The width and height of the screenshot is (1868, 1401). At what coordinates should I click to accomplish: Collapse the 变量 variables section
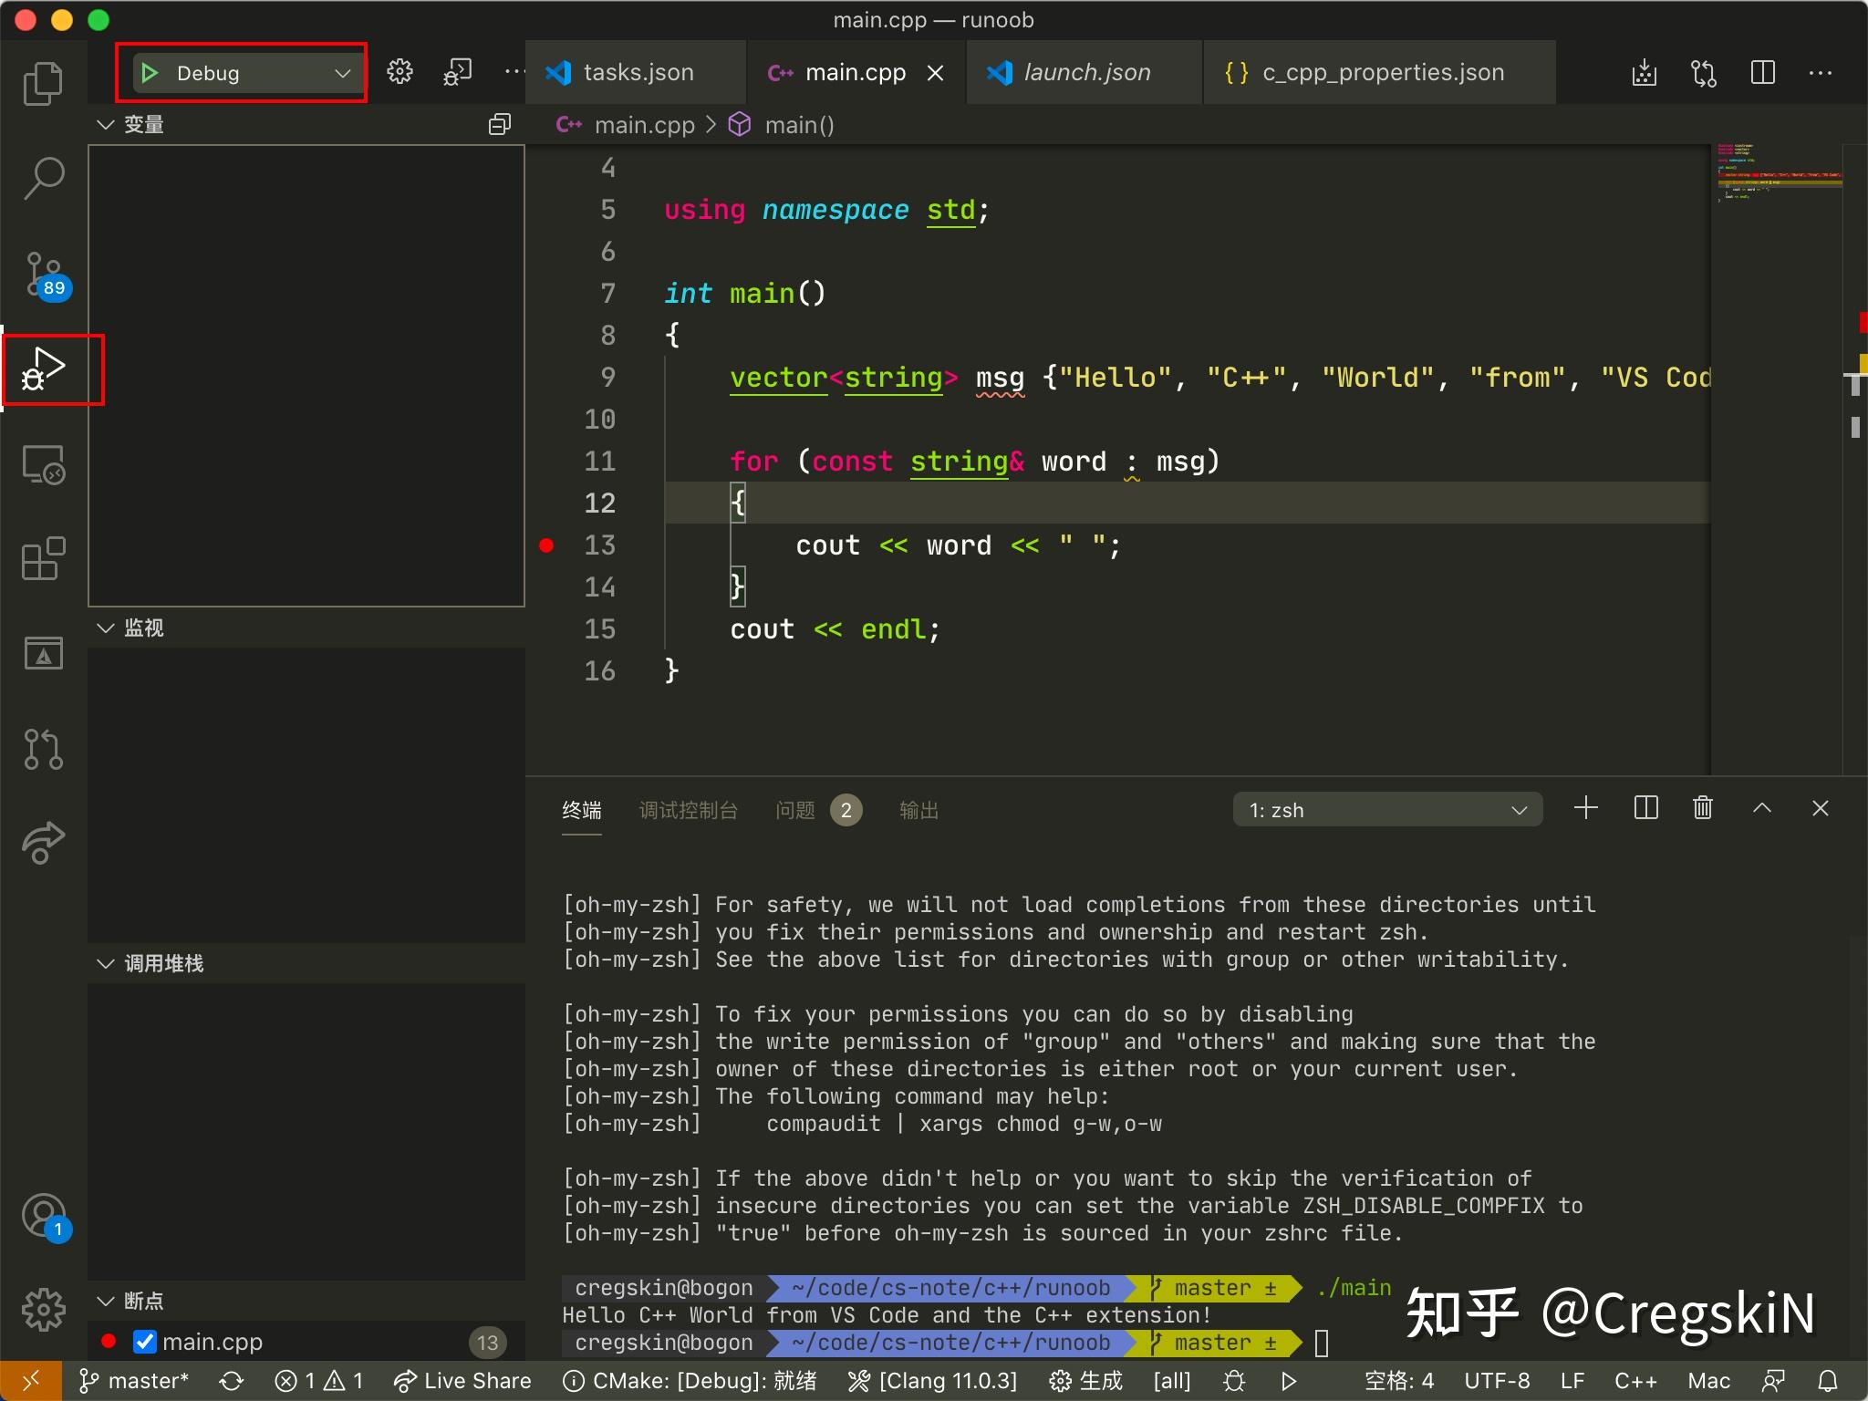106,124
